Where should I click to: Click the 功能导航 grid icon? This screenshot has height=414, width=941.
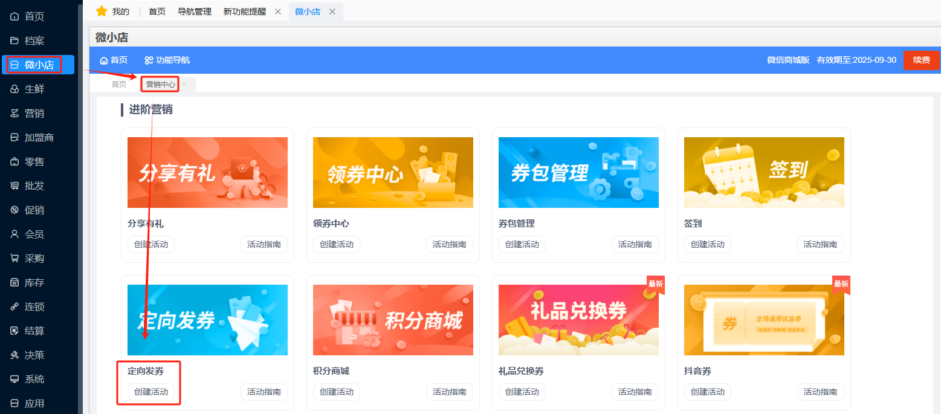[x=149, y=60]
